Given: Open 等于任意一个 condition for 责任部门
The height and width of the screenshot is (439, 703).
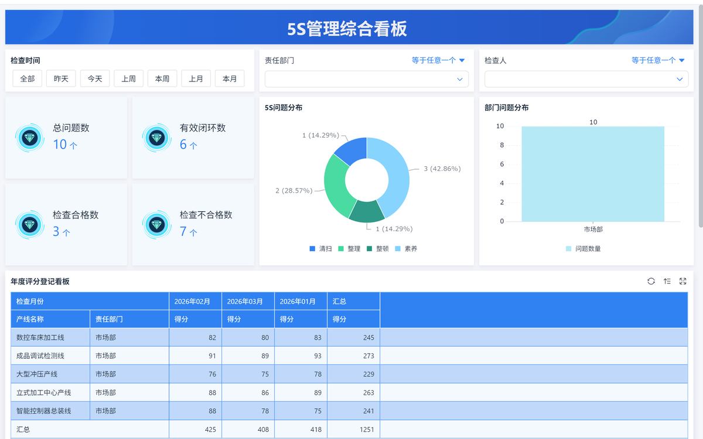Looking at the screenshot, I should pos(438,60).
